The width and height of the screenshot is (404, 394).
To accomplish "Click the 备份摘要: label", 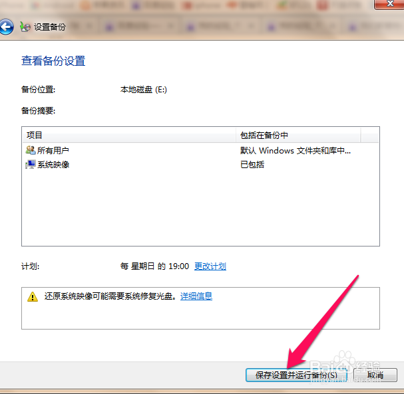I will 38,110.
